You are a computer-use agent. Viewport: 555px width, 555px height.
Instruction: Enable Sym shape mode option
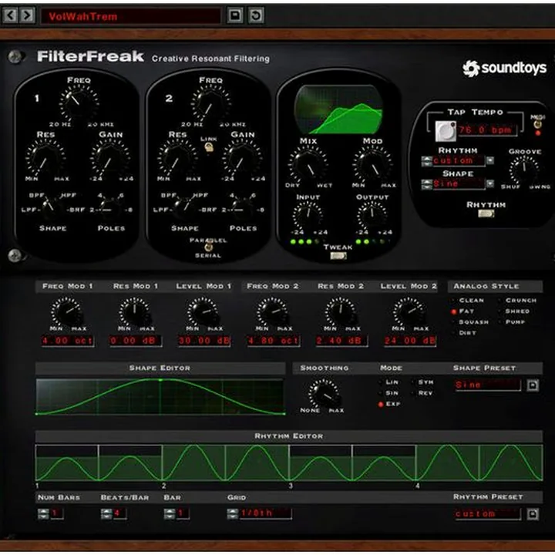(422, 382)
